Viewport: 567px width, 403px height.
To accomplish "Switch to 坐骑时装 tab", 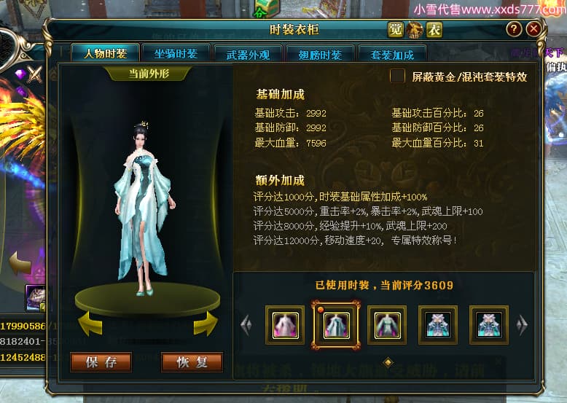I will [x=176, y=54].
